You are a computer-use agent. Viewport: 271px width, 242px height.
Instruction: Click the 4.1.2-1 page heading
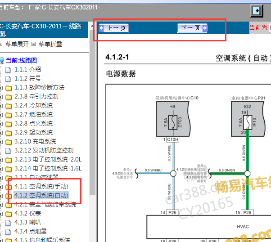click(117, 57)
